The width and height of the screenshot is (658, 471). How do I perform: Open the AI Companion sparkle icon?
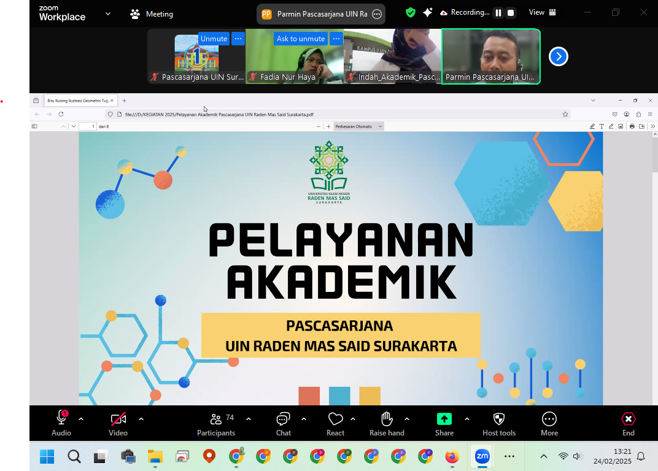[x=428, y=13]
